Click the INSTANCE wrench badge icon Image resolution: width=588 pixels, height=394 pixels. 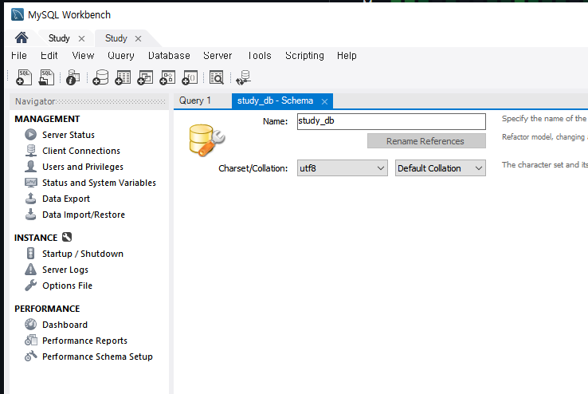pyautogui.click(x=67, y=237)
